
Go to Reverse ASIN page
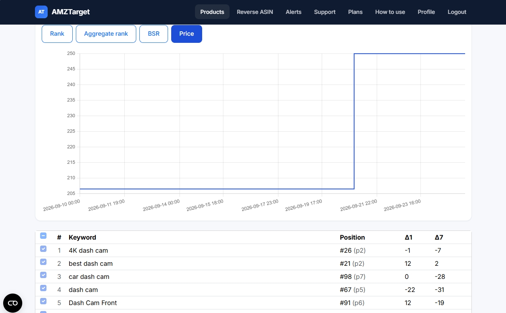pos(255,12)
